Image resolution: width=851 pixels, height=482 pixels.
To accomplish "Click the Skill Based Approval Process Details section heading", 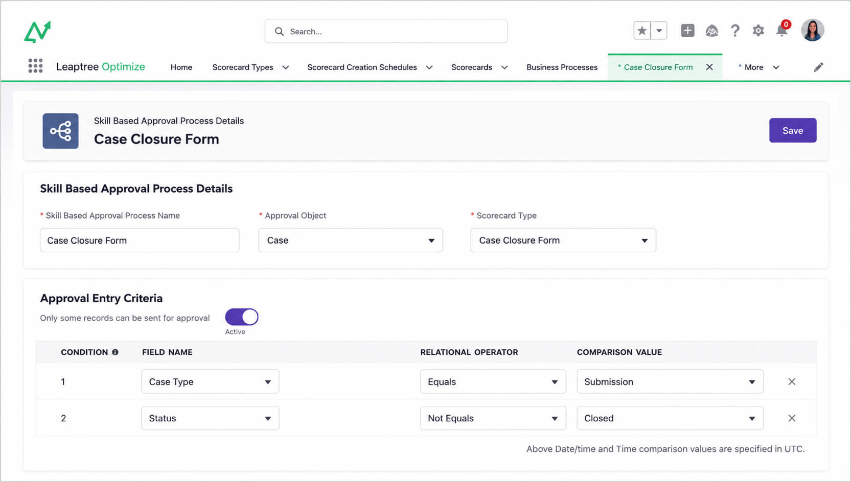I will (136, 188).
